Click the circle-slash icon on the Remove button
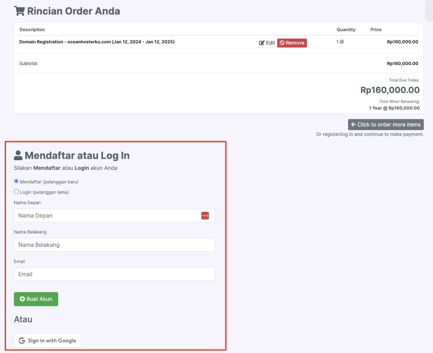The height and width of the screenshot is (353, 433). 282,43
